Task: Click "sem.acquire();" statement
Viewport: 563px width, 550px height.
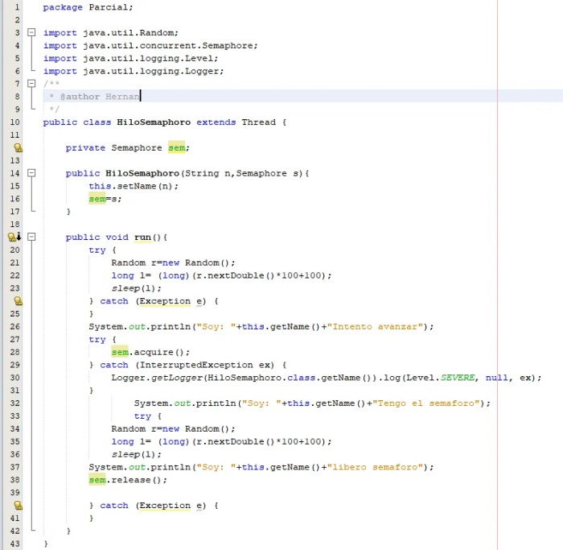Action: tap(150, 352)
